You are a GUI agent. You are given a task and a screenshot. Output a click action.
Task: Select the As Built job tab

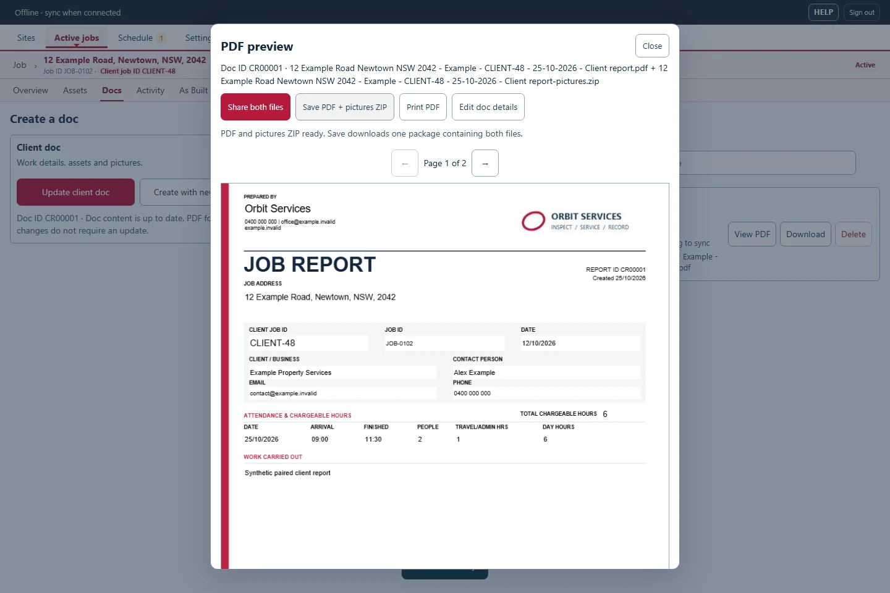[193, 90]
